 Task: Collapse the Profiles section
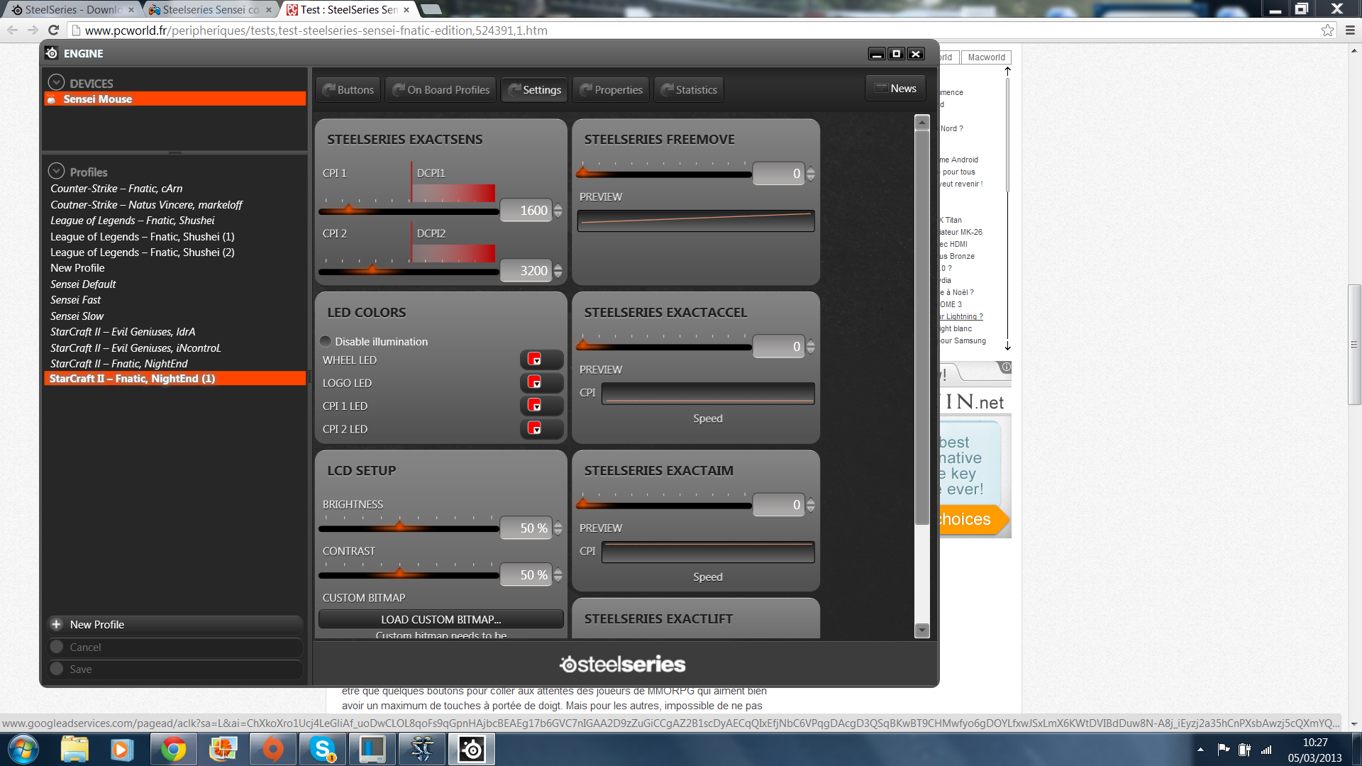click(55, 171)
